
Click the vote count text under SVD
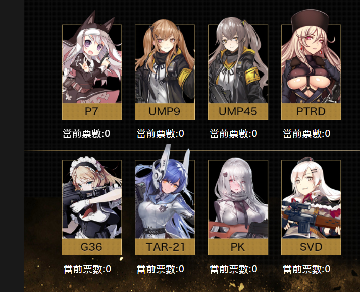(306, 269)
